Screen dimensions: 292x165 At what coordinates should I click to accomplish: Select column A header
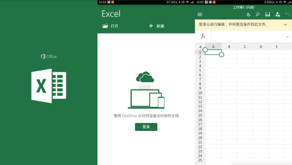[213, 47]
